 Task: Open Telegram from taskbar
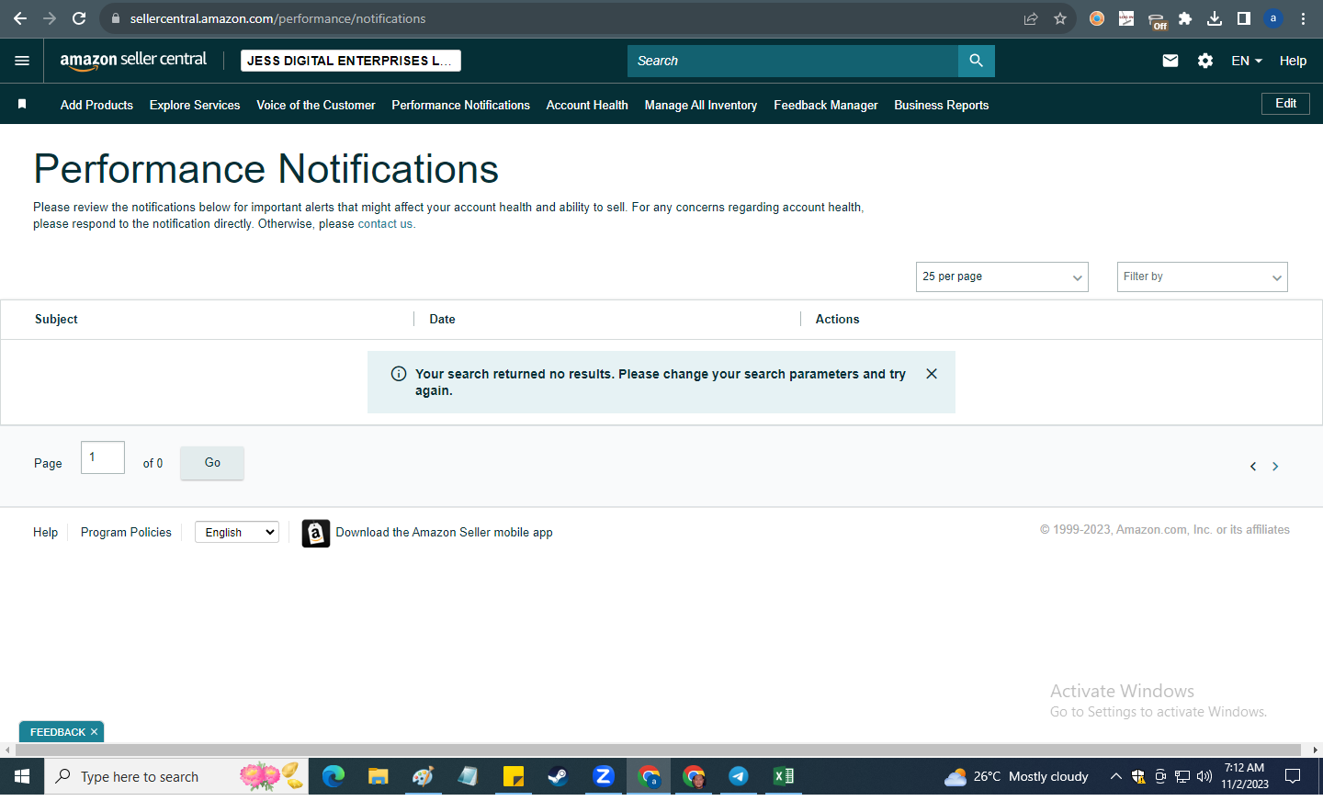point(738,776)
